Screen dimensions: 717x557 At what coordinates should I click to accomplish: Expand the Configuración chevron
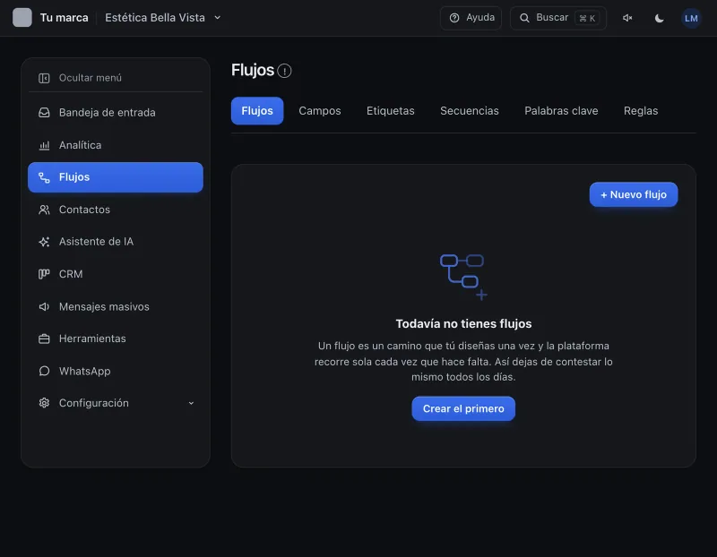point(191,403)
